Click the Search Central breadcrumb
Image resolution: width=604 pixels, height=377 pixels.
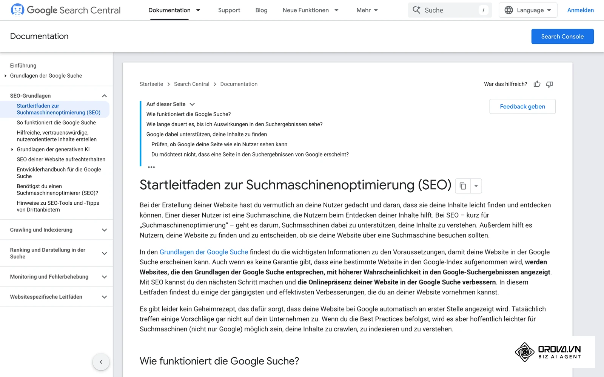point(192,84)
